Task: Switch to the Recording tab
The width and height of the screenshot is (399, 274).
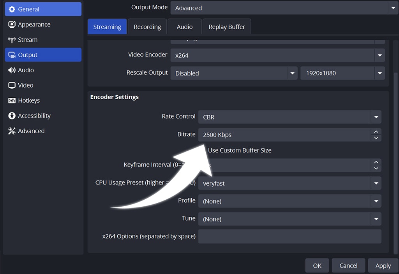Action: (147, 26)
